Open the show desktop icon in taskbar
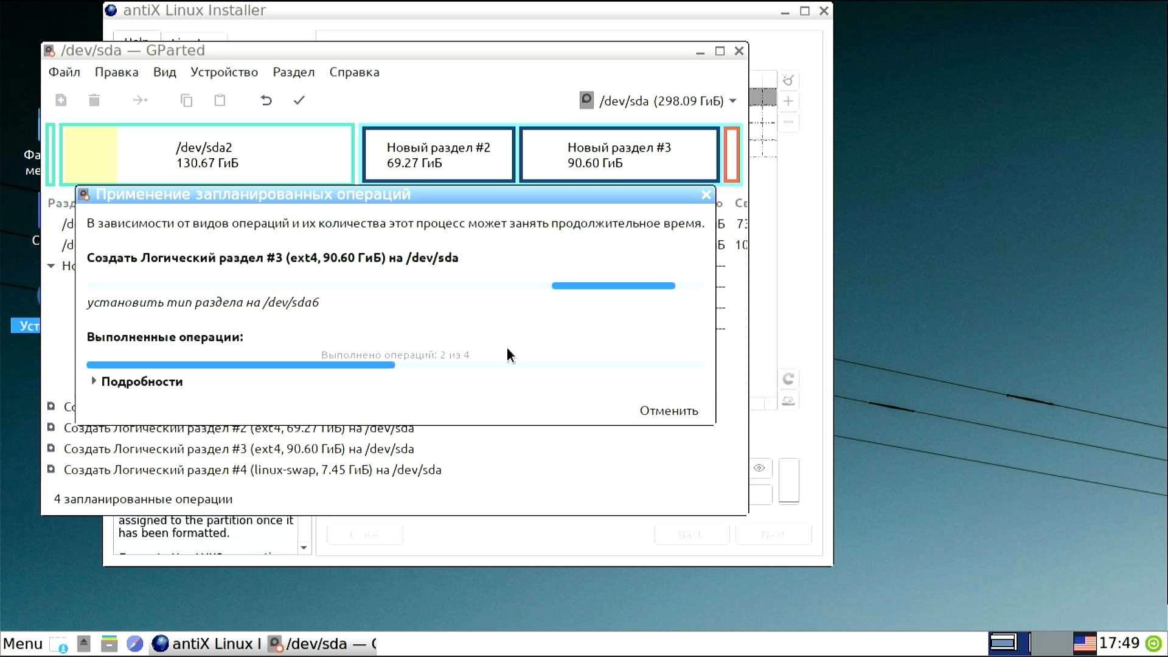1168x657 pixels. 58,644
